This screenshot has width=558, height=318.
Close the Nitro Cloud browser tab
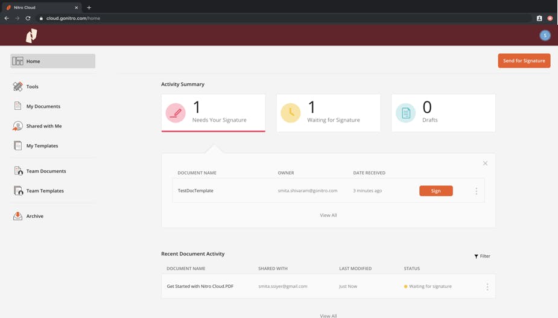pyautogui.click(x=76, y=7)
